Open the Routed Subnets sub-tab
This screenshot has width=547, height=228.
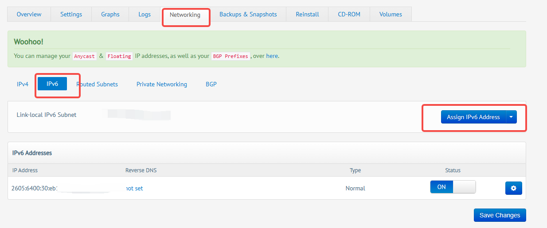click(97, 84)
